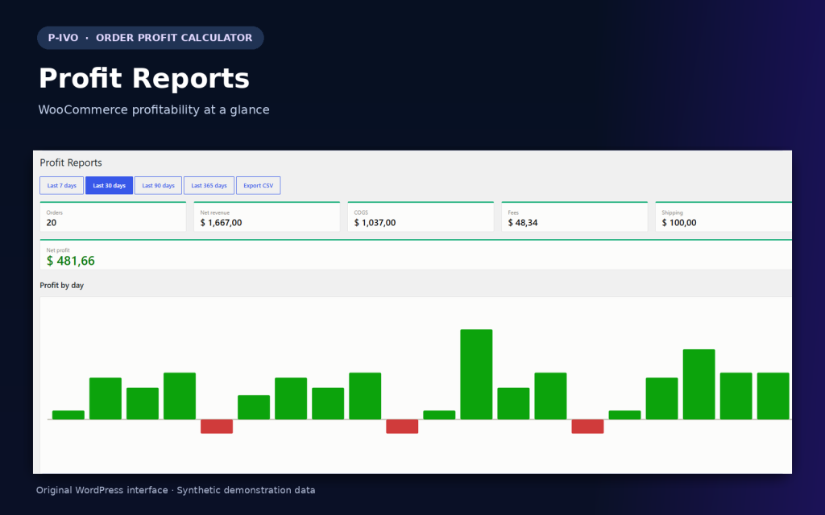Select the Last 7 days range

[x=61, y=186]
